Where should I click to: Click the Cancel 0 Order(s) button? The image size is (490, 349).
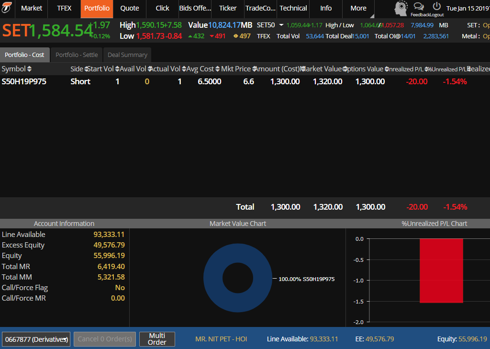pyautogui.click(x=105, y=339)
